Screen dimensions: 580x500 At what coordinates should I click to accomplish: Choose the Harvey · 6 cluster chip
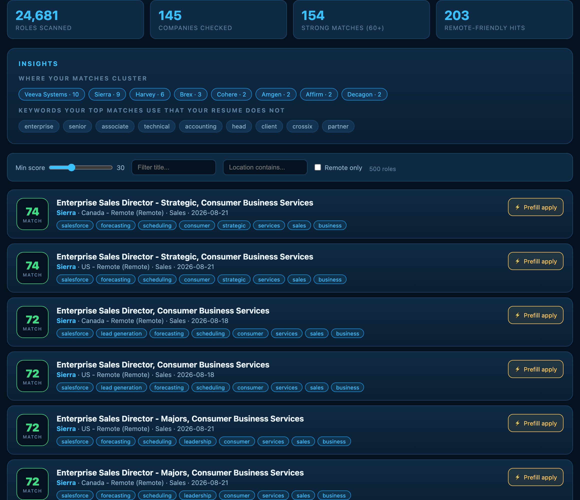150,94
